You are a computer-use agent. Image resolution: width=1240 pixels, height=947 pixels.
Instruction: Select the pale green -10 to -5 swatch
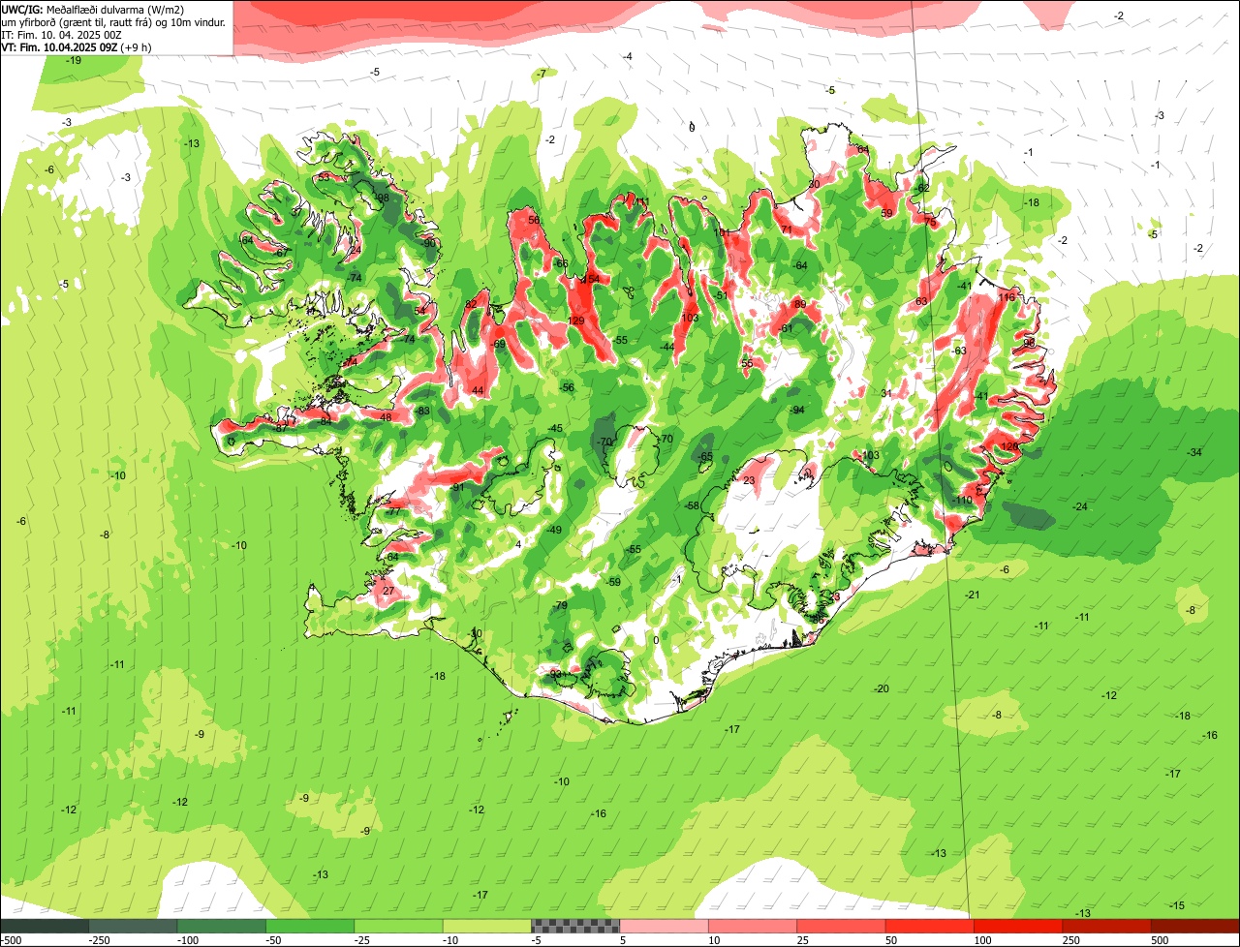coord(487,926)
